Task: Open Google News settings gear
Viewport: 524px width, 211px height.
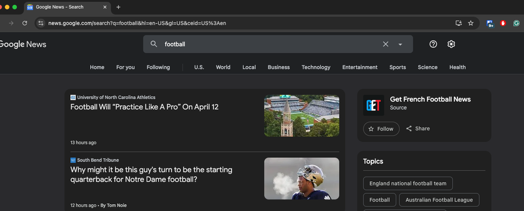Action: click(451, 44)
